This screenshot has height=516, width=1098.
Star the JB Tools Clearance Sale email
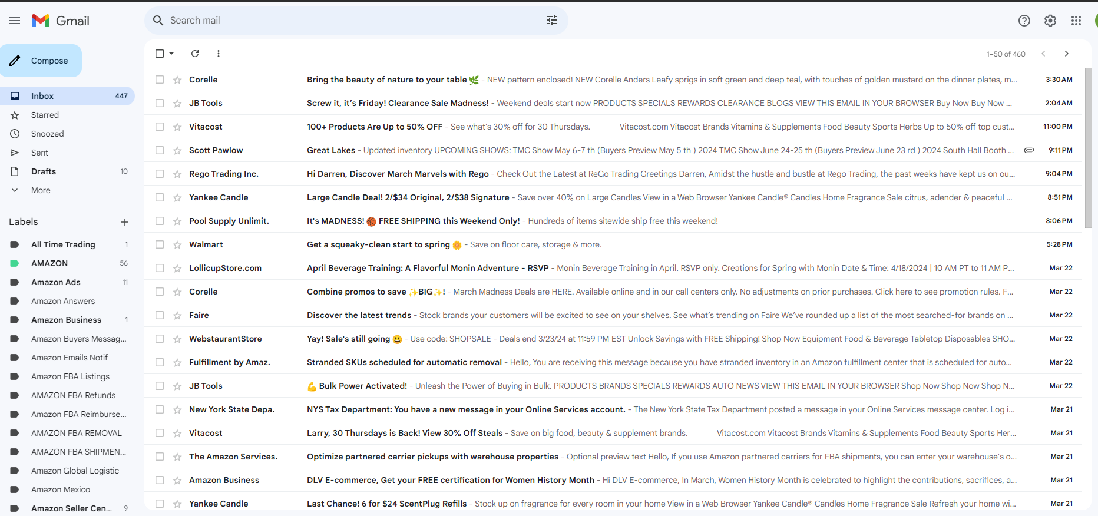point(177,103)
